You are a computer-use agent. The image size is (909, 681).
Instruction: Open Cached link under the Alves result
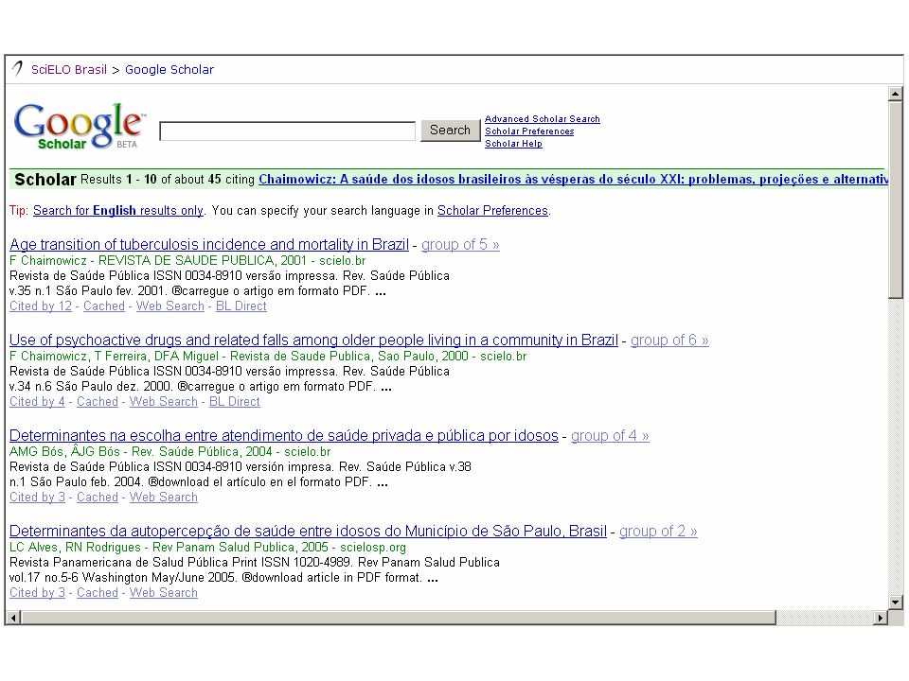(x=98, y=592)
